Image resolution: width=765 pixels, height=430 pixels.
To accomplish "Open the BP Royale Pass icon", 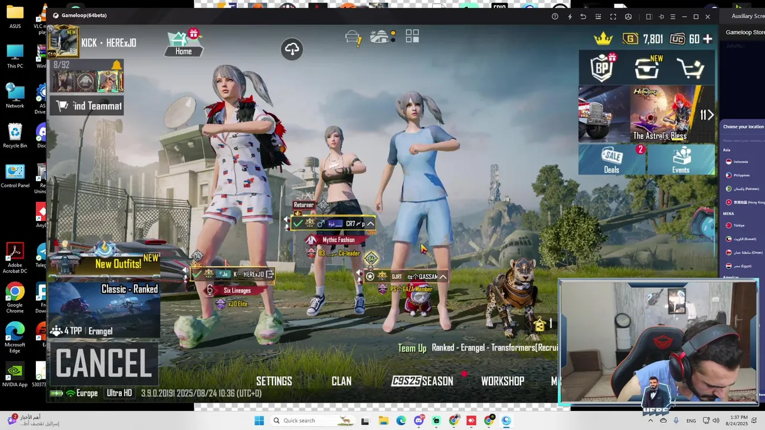I will (602, 67).
